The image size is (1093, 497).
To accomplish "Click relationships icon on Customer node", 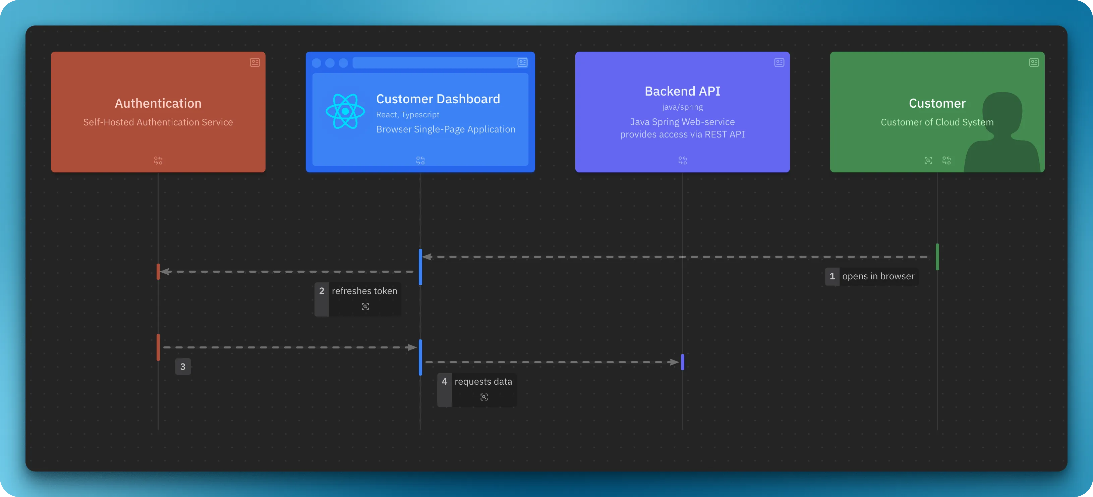I will 946,160.
